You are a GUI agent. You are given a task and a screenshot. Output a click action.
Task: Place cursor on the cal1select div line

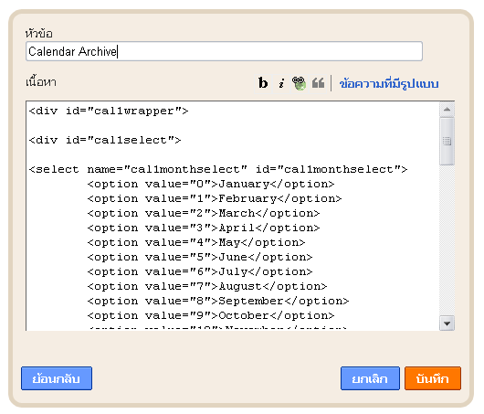coord(105,140)
